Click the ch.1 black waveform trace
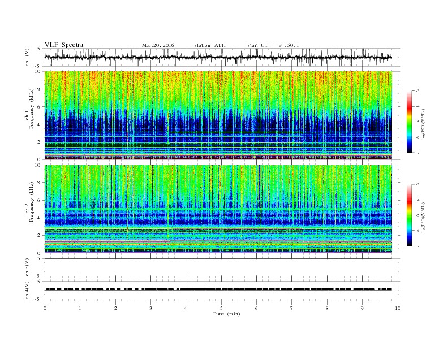The height and width of the screenshot is (346, 448). tap(218, 57)
